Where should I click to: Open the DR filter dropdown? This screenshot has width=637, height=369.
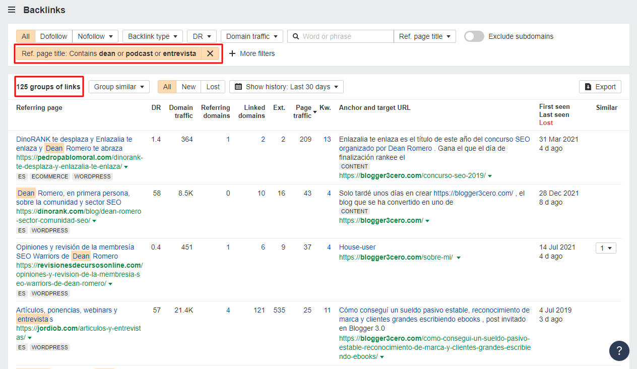coord(202,36)
